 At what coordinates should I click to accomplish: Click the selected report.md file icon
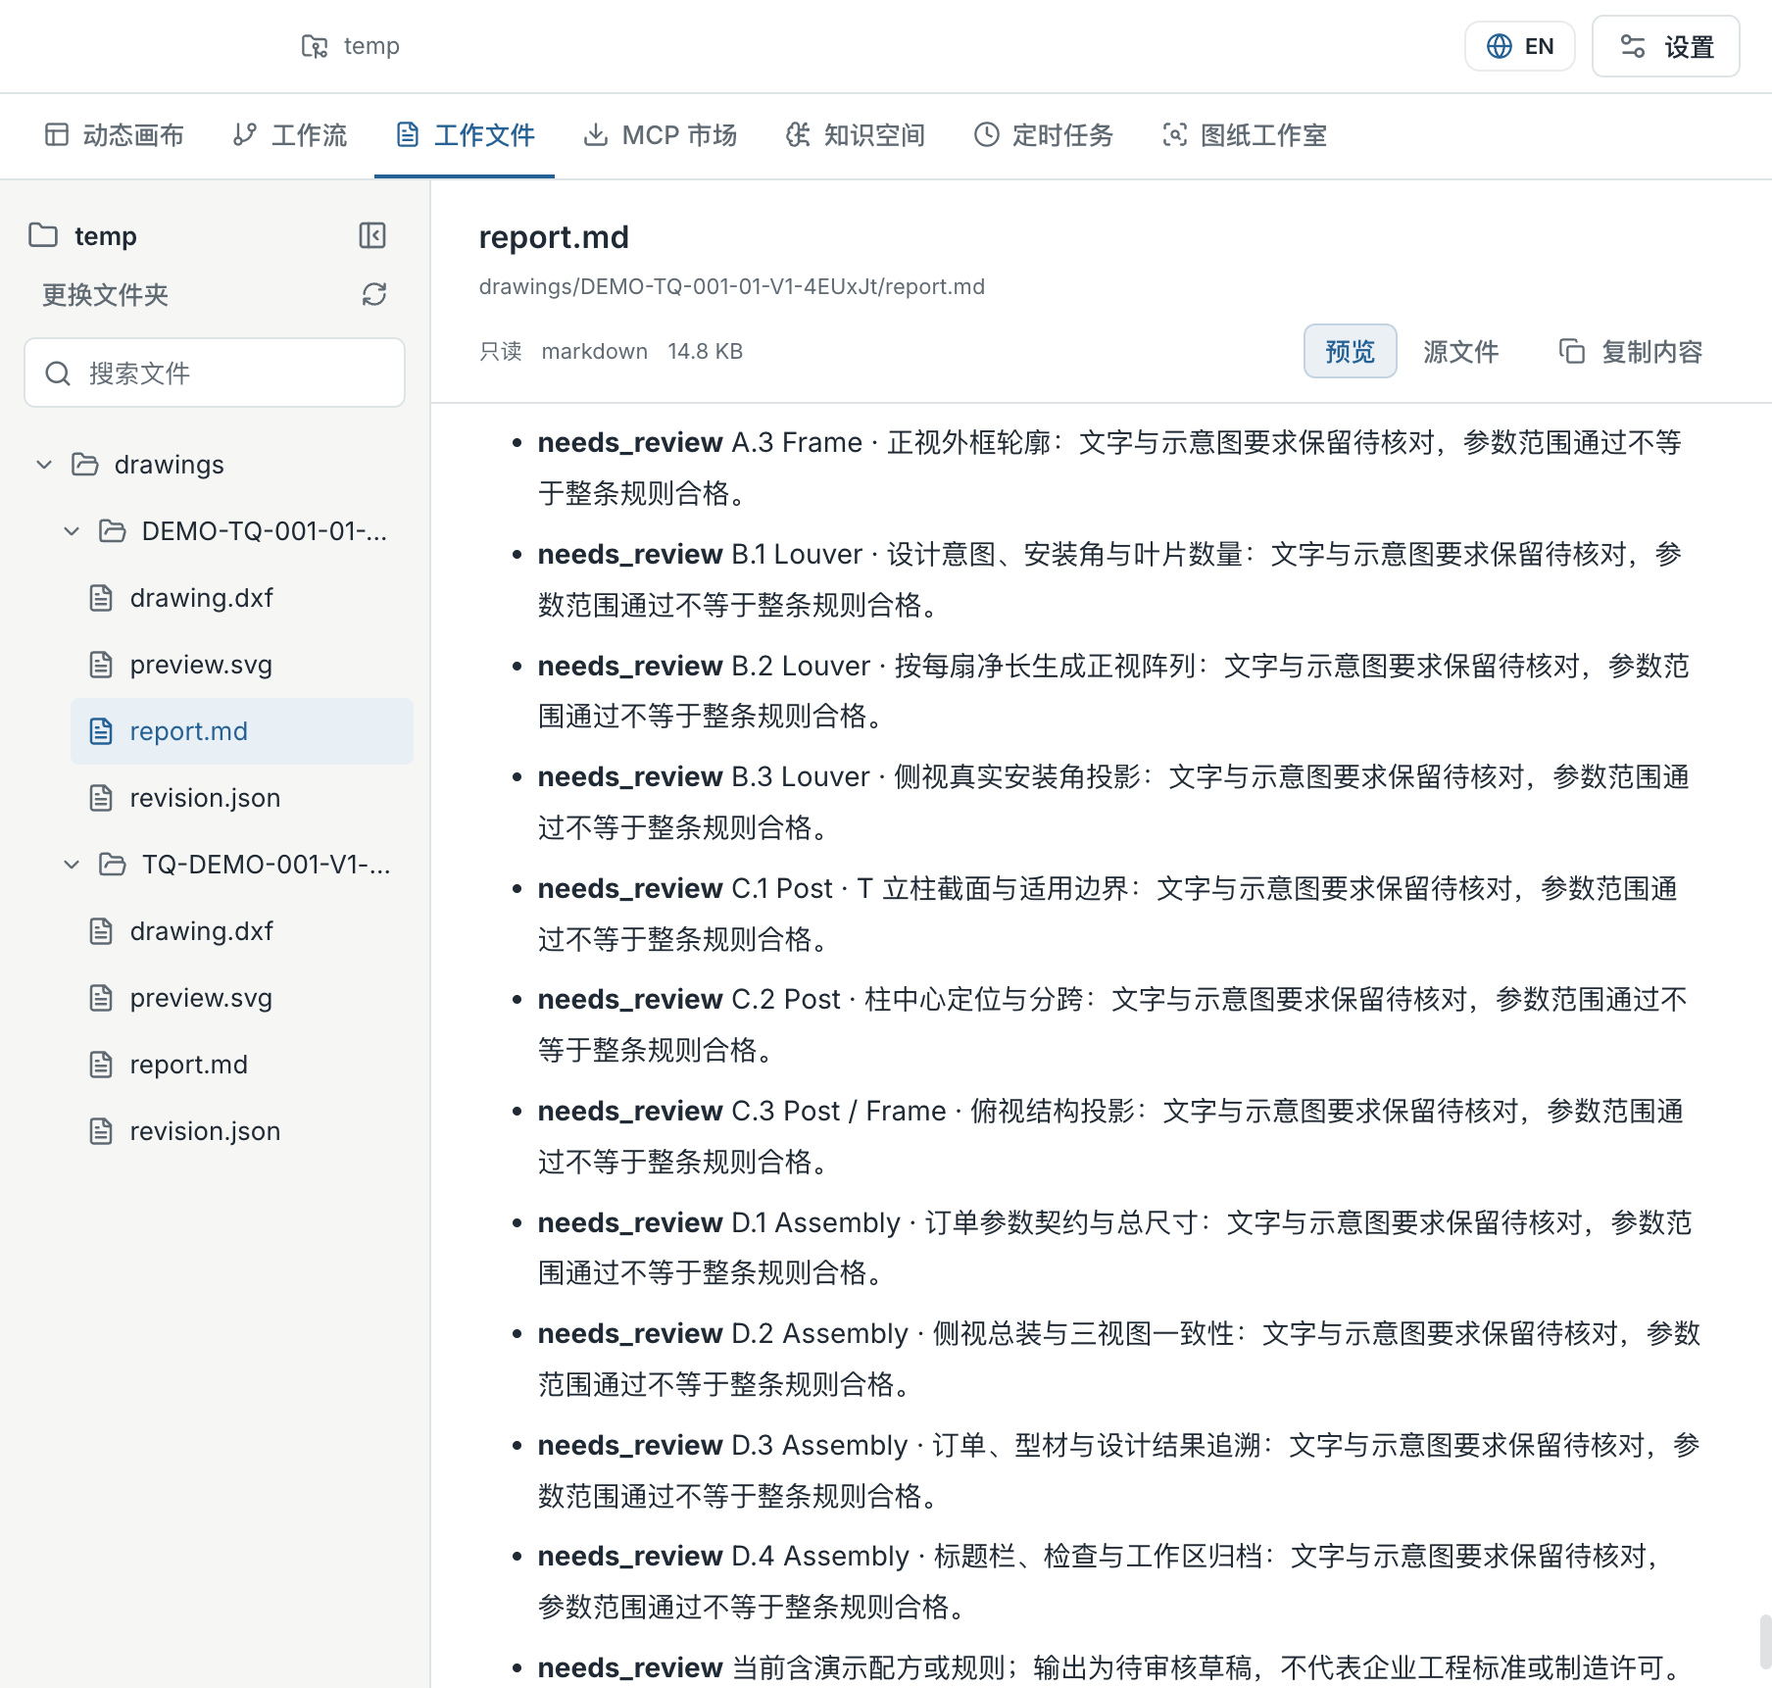[101, 731]
